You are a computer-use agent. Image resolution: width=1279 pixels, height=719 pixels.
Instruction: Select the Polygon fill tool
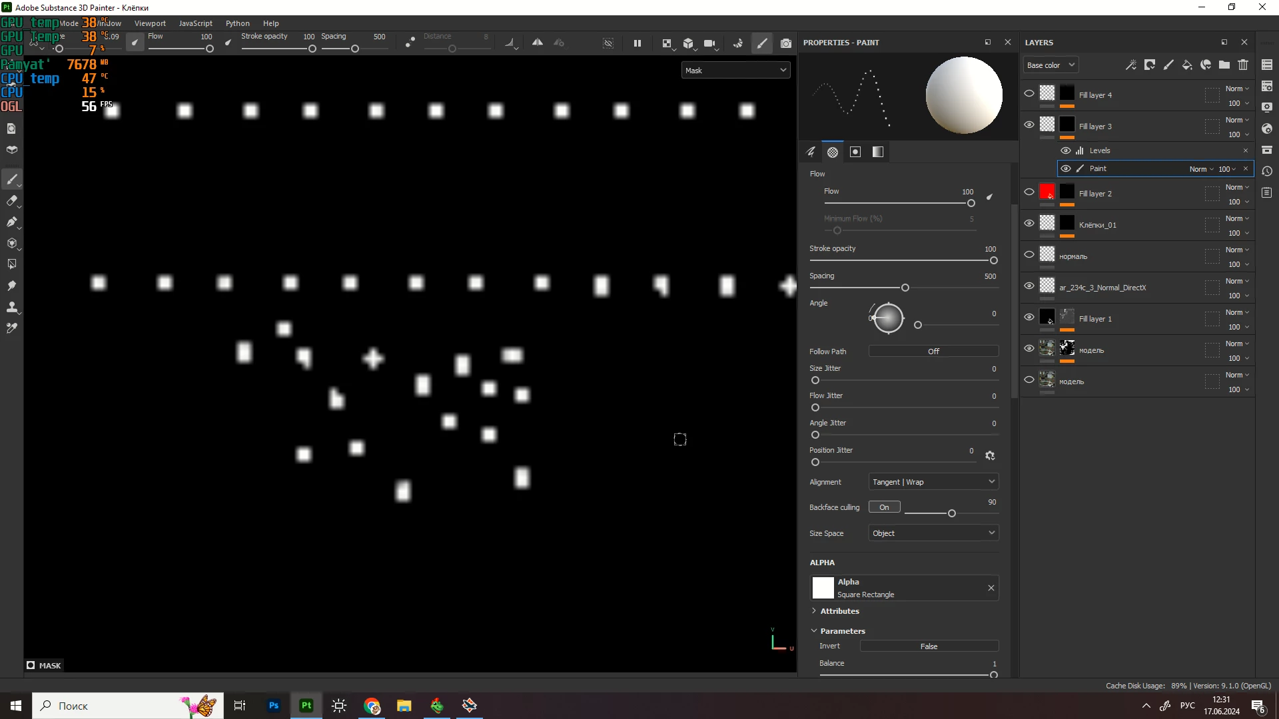pos(11,243)
